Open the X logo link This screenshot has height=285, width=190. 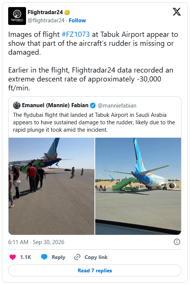[177, 12]
